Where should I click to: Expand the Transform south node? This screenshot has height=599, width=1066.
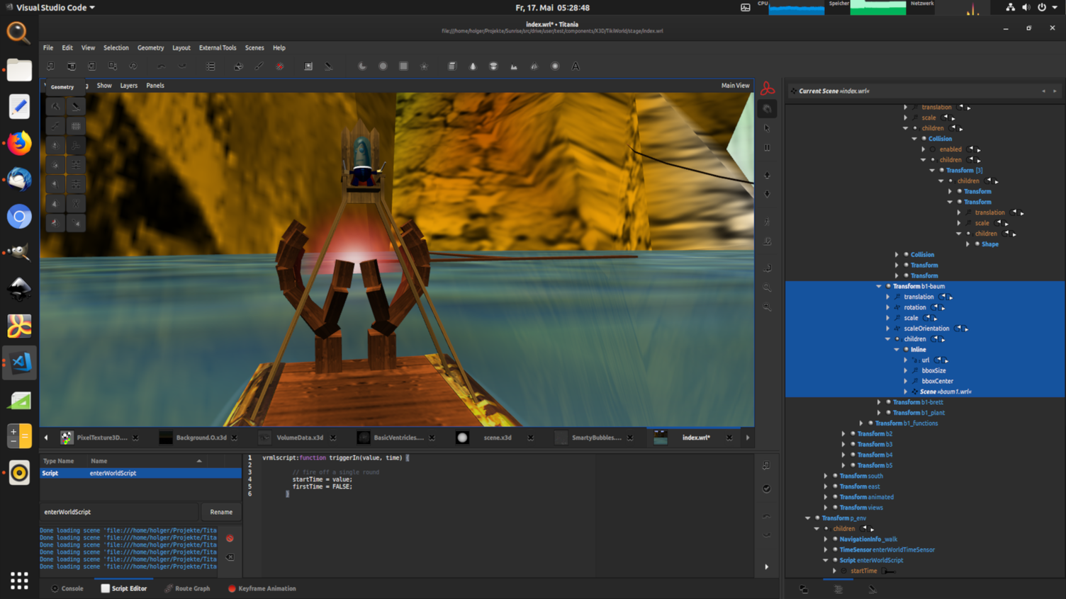point(826,476)
